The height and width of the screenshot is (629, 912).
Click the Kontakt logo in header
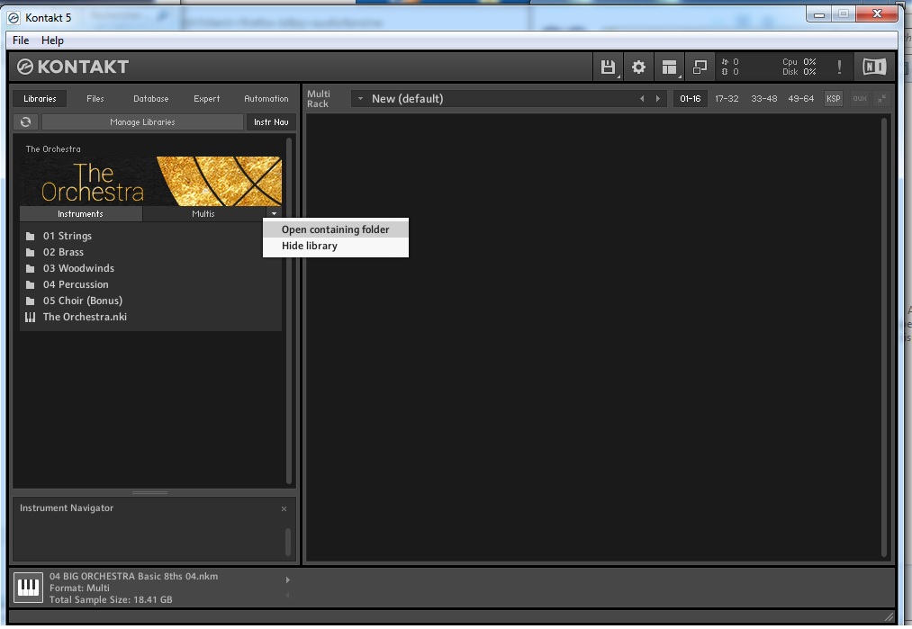click(x=73, y=67)
